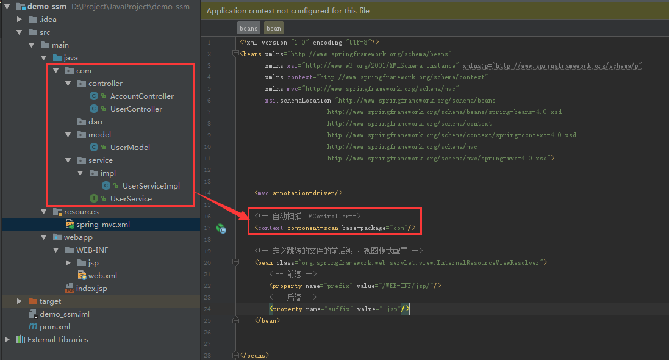
Task: Click the UserController class icon
Action: coord(94,109)
